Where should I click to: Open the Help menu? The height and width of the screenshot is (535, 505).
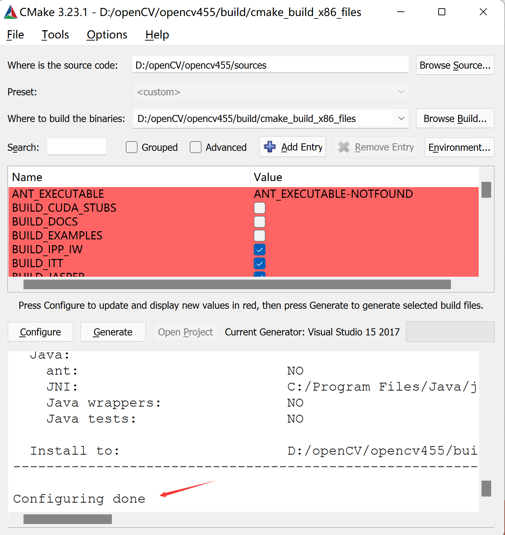(157, 35)
